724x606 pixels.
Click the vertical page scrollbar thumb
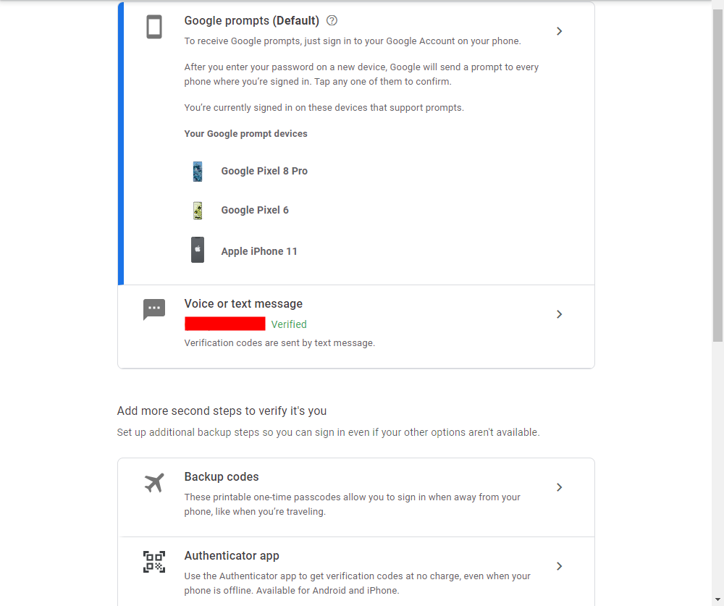pyautogui.click(x=717, y=174)
